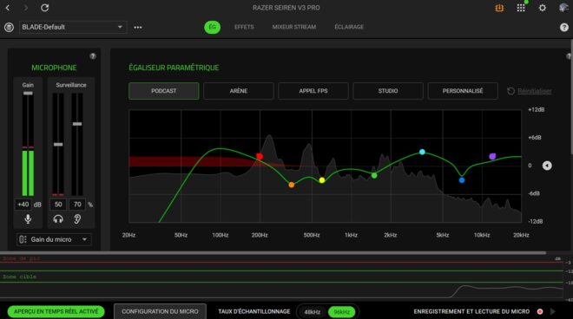573x319 pixels.
Task: Select the 48kHz sampling rate
Action: [x=313, y=312]
